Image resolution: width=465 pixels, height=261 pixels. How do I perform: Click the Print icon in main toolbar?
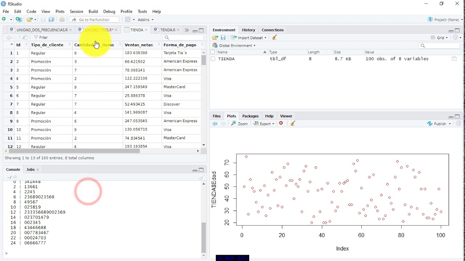(x=62, y=20)
